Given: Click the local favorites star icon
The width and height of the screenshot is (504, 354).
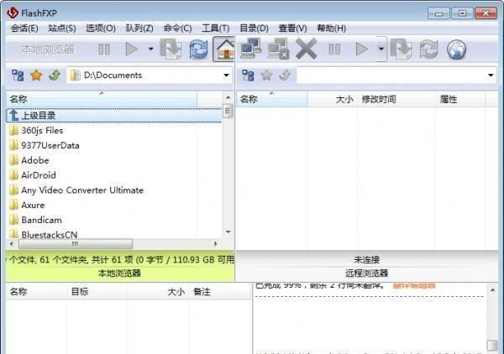Looking at the screenshot, I should [36, 75].
